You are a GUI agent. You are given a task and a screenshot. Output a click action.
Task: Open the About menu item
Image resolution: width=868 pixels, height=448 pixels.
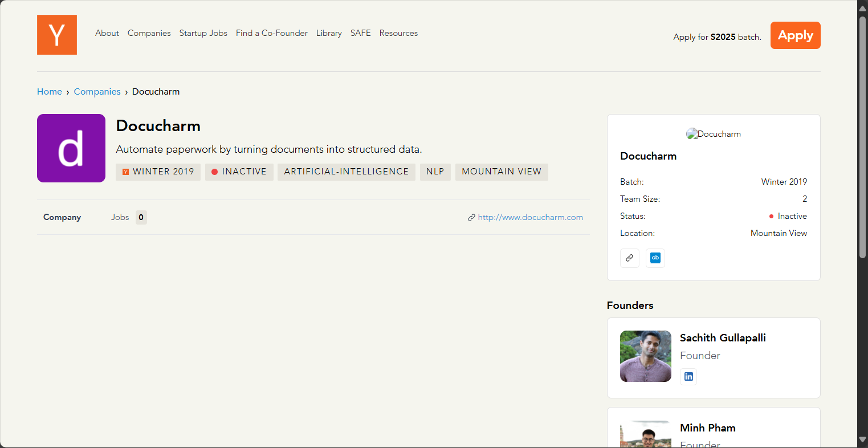click(x=107, y=33)
